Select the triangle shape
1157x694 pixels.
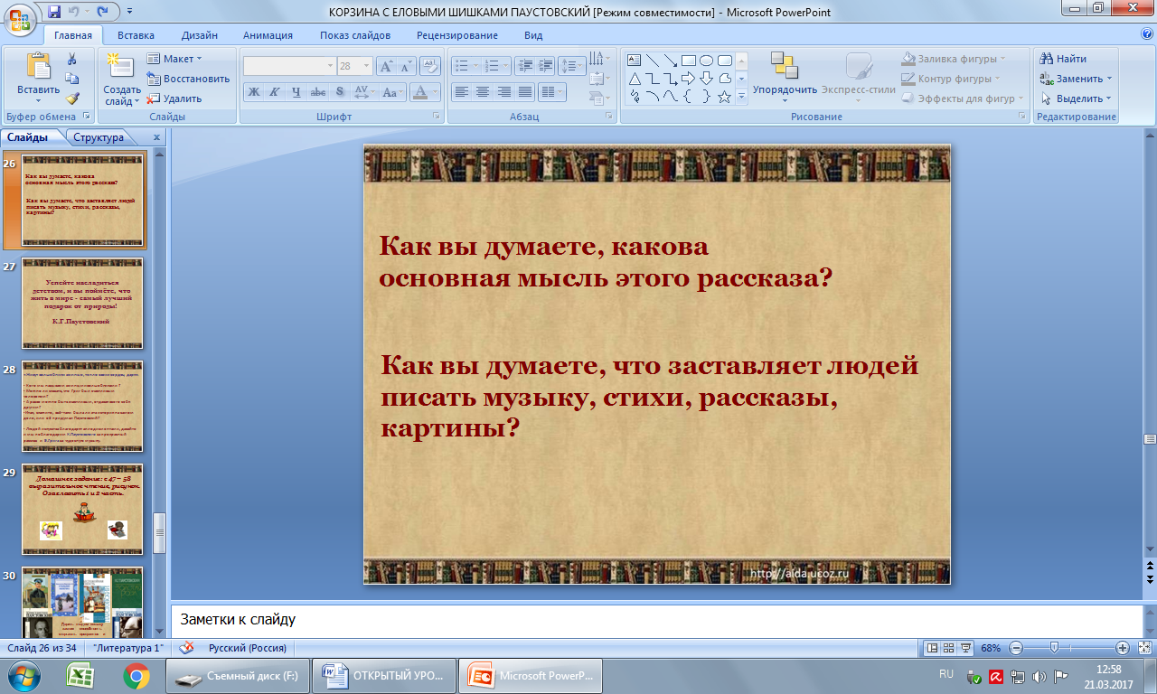tap(634, 79)
